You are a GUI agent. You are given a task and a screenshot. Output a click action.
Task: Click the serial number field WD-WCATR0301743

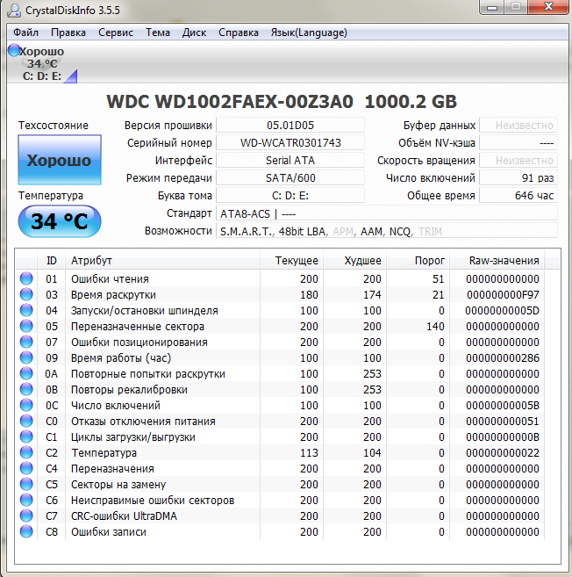290,143
